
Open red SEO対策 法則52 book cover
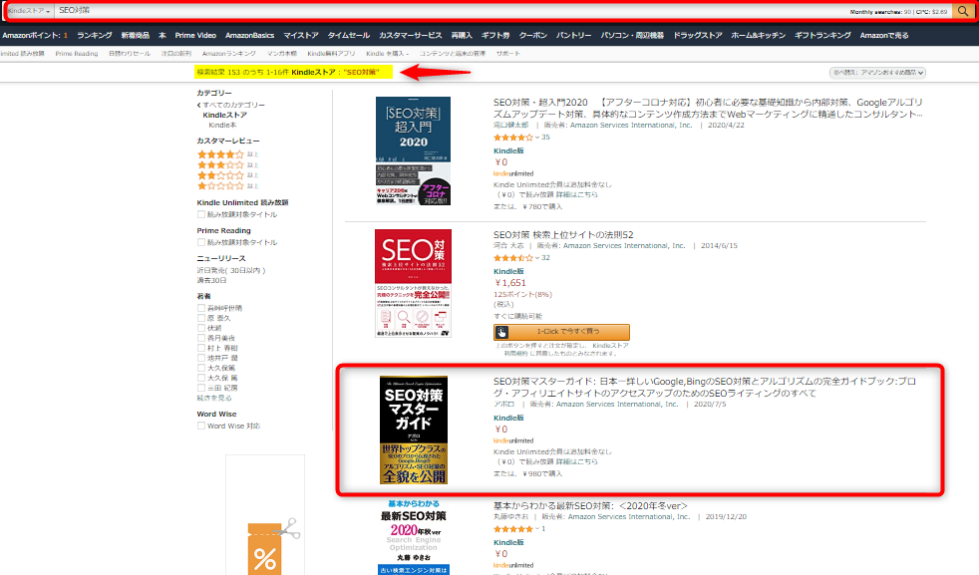click(413, 283)
